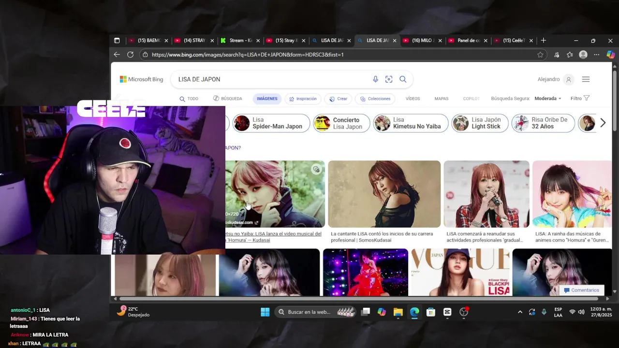
Task: Switch to the BÚSQUEDA tab
Action: [227, 99]
